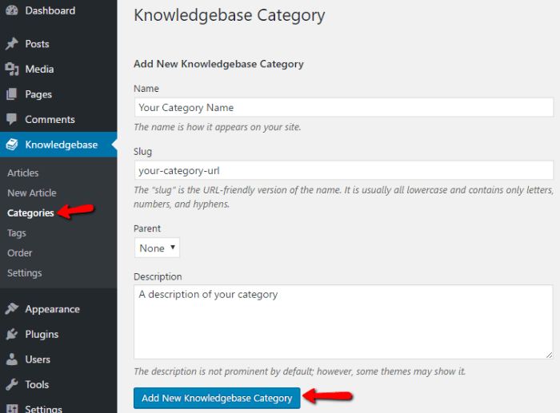Click the Plugins plug icon
Image resolution: width=560 pixels, height=413 pixels.
[12, 334]
